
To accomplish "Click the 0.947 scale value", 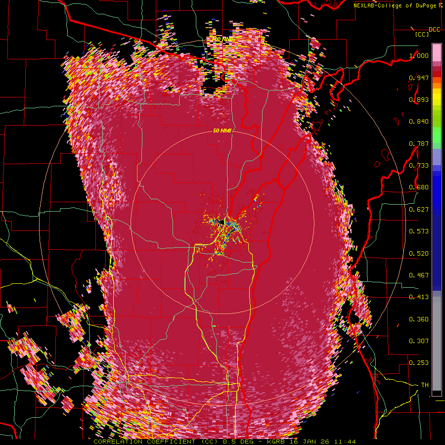I will [x=419, y=78].
